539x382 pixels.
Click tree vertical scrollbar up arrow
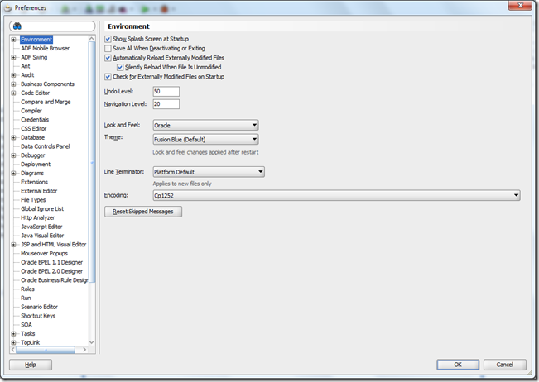(x=91, y=38)
